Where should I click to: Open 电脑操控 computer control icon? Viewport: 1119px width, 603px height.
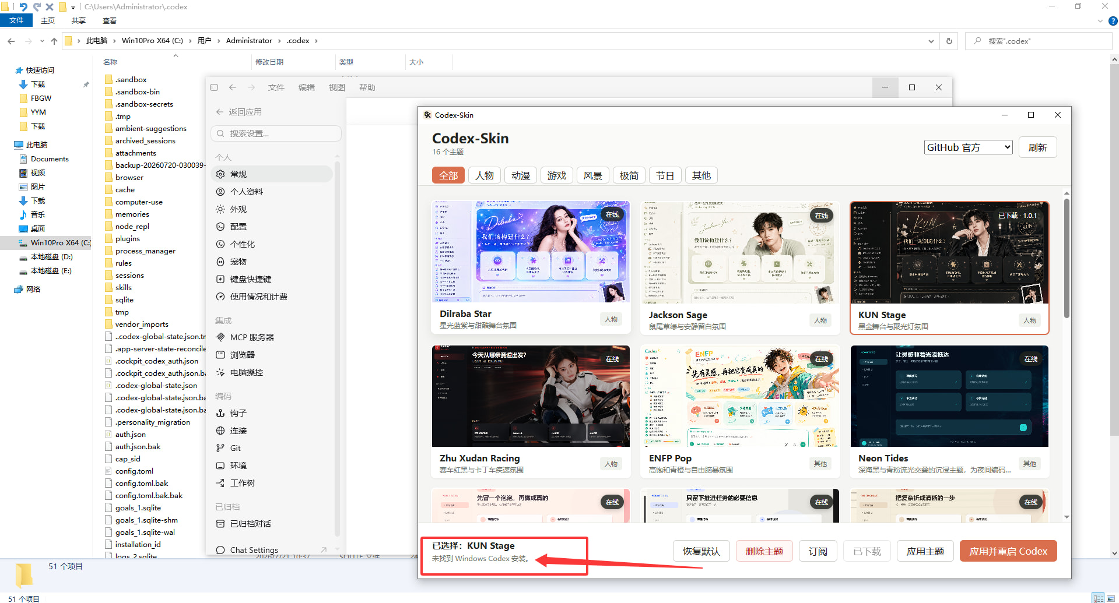click(220, 372)
